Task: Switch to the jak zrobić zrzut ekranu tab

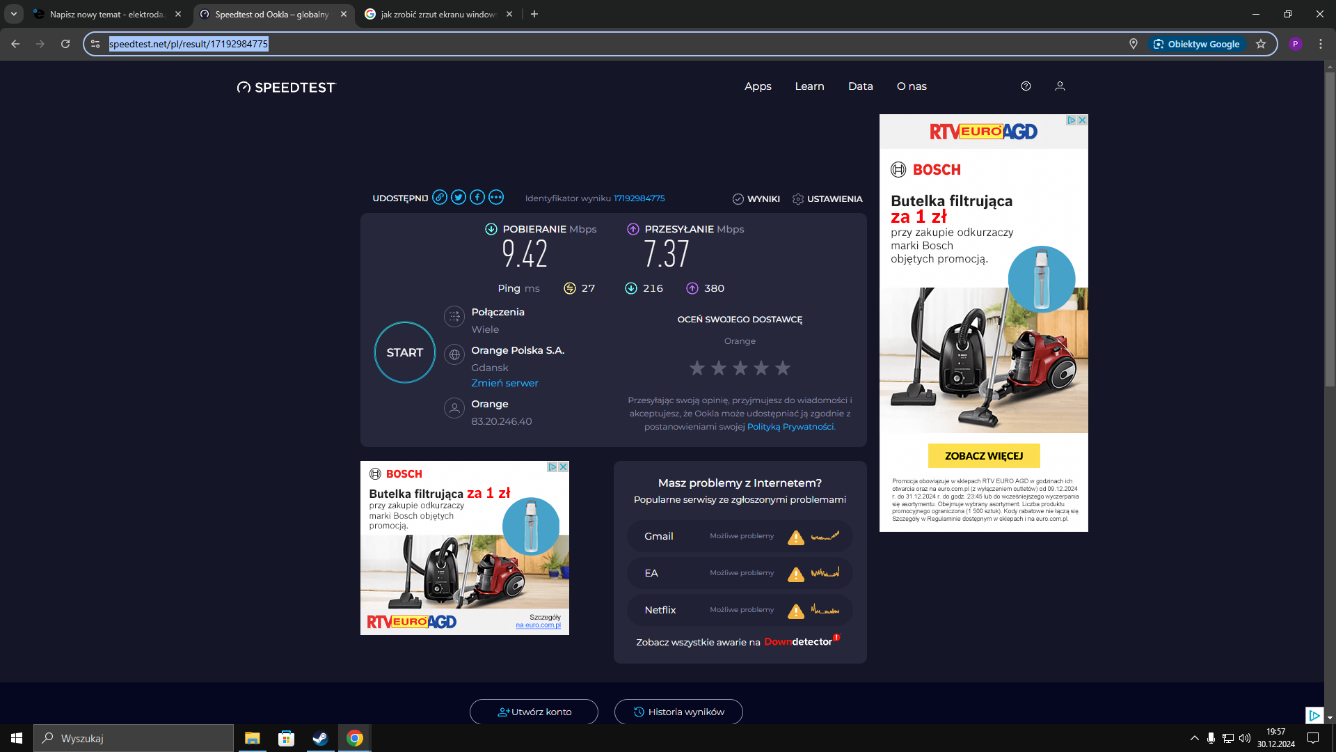Action: (438, 14)
